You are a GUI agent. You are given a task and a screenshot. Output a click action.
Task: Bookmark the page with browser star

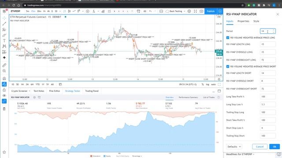coord(242,5)
